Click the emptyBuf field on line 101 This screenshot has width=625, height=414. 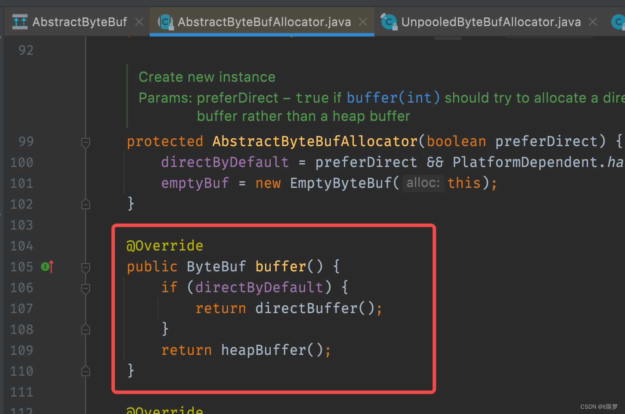pyautogui.click(x=195, y=183)
